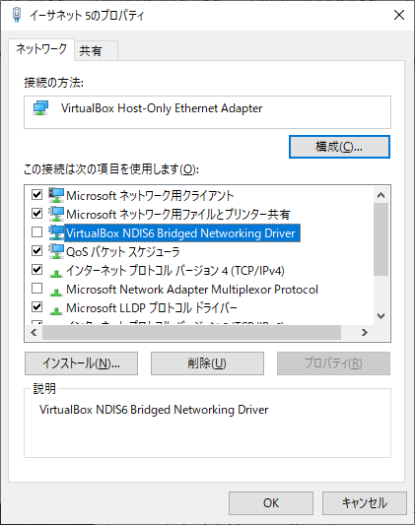Disable TCP/IPv4 protocol checkbox
Image resolution: width=415 pixels, height=525 pixels.
click(36, 269)
